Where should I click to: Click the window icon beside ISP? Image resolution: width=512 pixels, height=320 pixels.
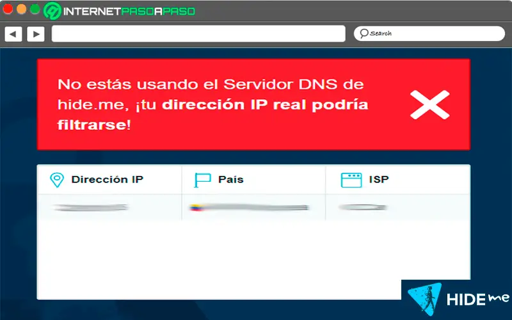click(351, 180)
